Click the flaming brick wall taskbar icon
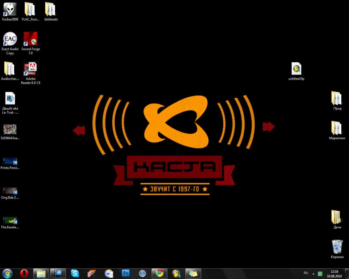This screenshot has height=279, width=349. [91, 273]
